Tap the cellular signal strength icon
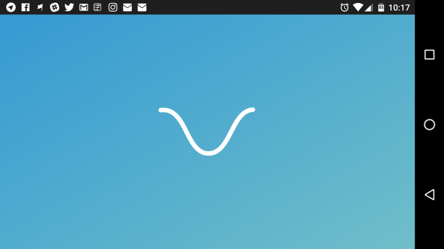 [368, 7]
